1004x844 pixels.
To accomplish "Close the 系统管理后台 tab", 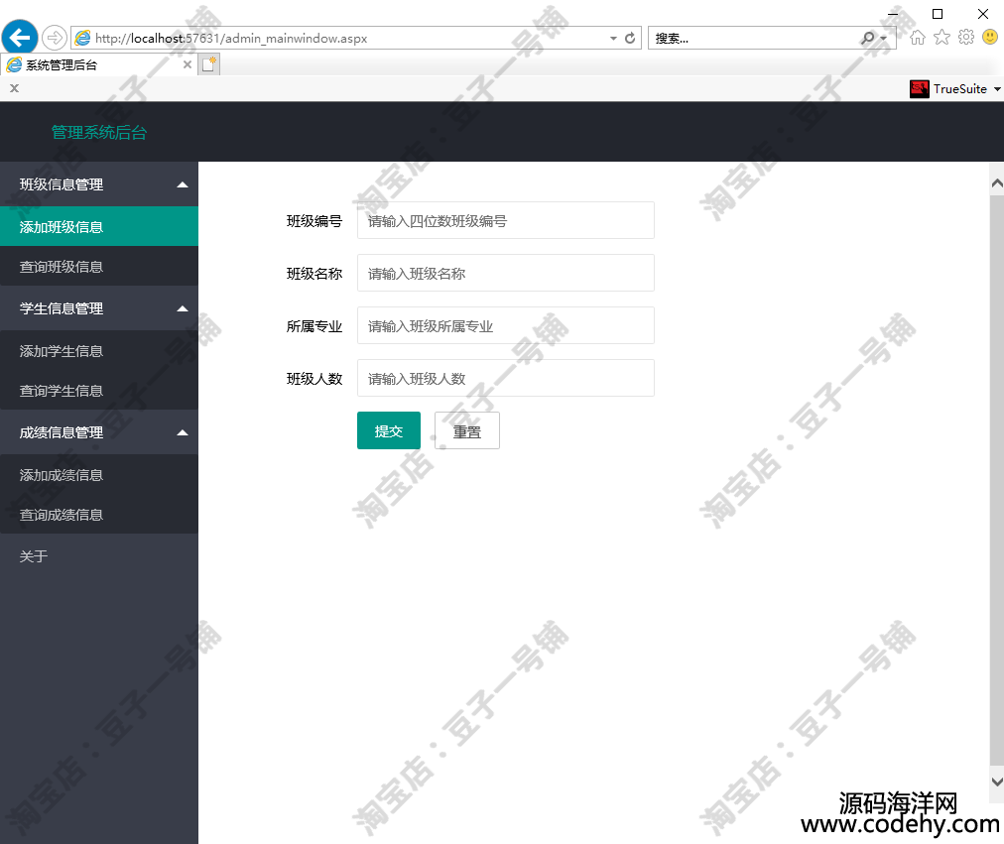I will 187,64.
